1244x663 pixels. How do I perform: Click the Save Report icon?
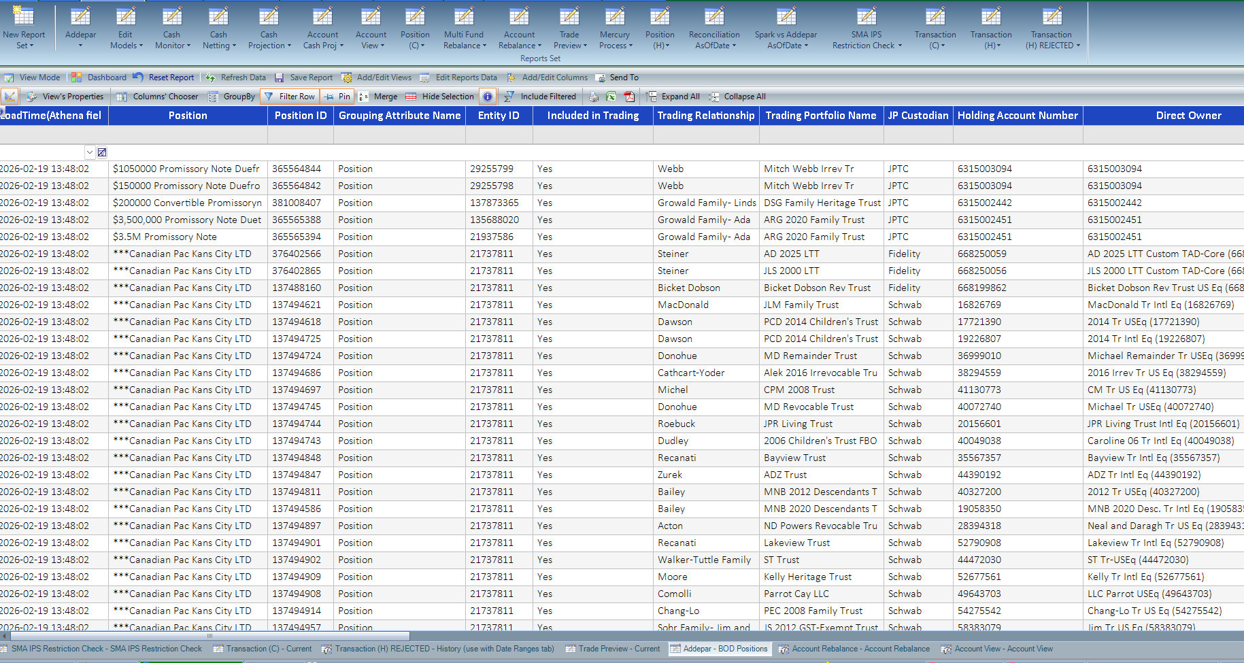point(280,77)
